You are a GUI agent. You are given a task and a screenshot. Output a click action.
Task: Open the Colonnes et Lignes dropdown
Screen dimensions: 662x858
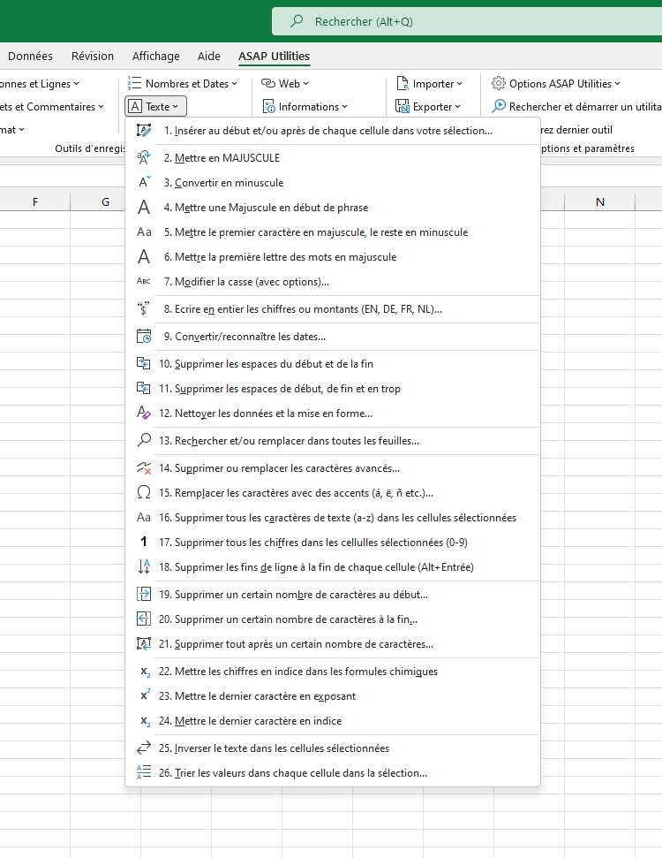pos(40,83)
